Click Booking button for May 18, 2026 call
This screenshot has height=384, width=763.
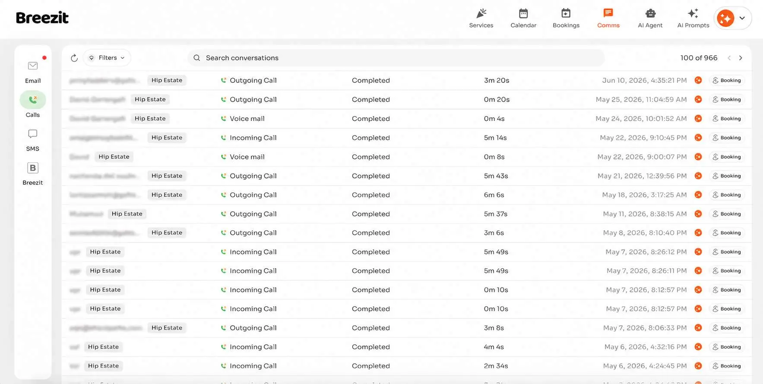727,195
